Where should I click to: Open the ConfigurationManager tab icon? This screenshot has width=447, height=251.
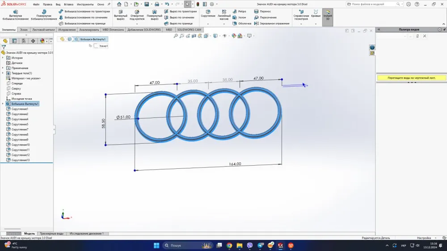(x=24, y=41)
